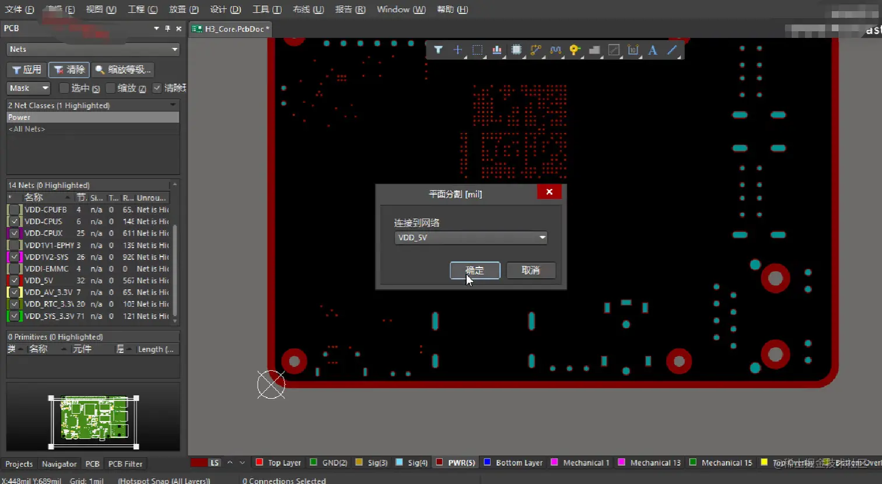Close the plane split dialog
This screenshot has width=882, height=484.
pyautogui.click(x=549, y=192)
